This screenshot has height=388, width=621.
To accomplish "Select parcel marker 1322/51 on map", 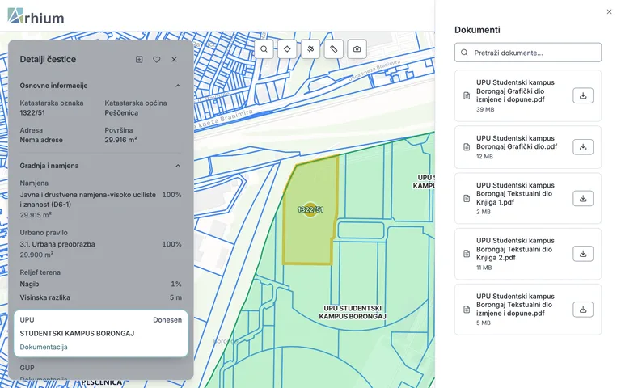I will pyautogui.click(x=310, y=209).
